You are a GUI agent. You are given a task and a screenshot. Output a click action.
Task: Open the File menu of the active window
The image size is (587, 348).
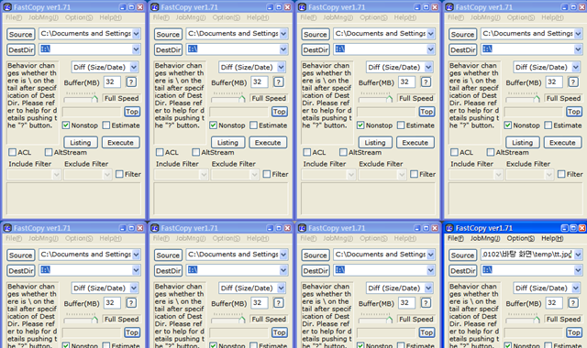[x=455, y=238]
